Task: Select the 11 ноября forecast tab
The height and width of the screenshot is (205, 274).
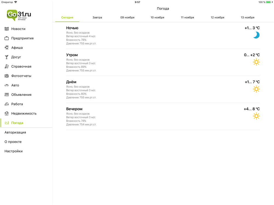Action: point(187,17)
